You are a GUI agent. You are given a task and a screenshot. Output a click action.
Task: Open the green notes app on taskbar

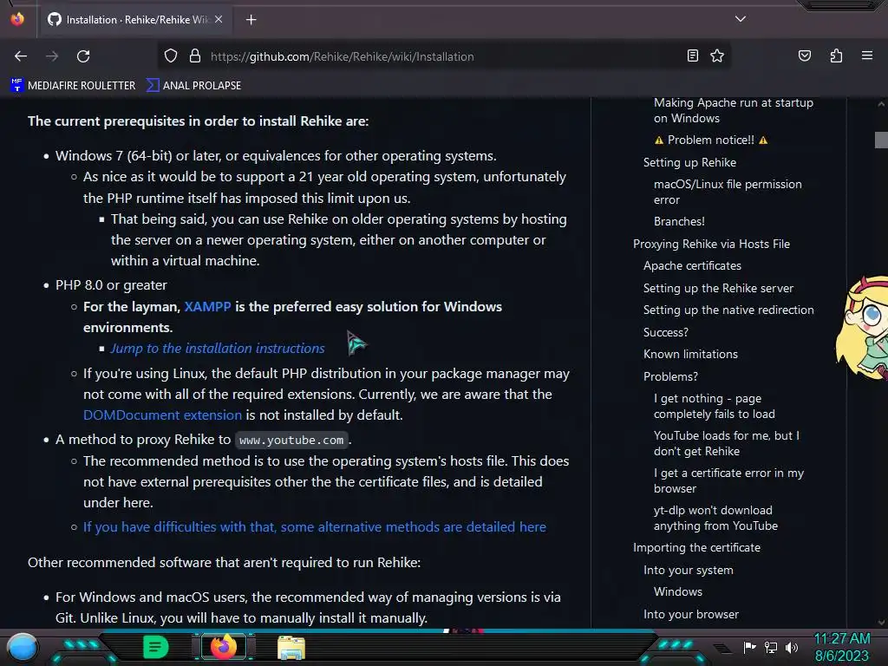(156, 647)
